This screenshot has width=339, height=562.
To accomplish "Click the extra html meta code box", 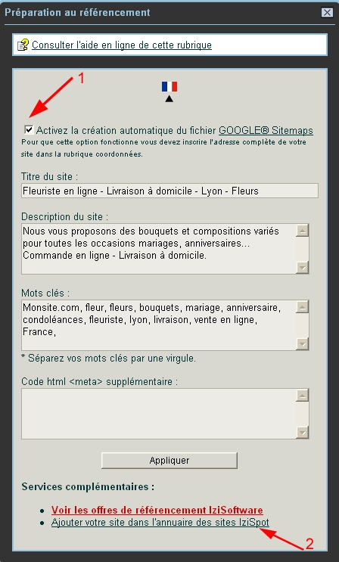I will pos(159,414).
